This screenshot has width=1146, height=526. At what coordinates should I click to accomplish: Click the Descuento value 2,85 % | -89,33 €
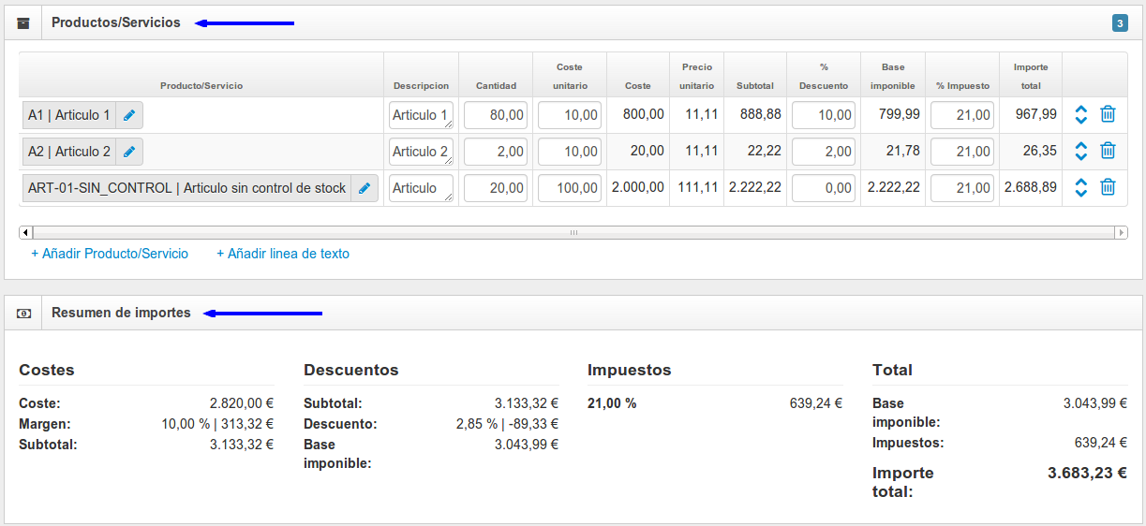[507, 424]
